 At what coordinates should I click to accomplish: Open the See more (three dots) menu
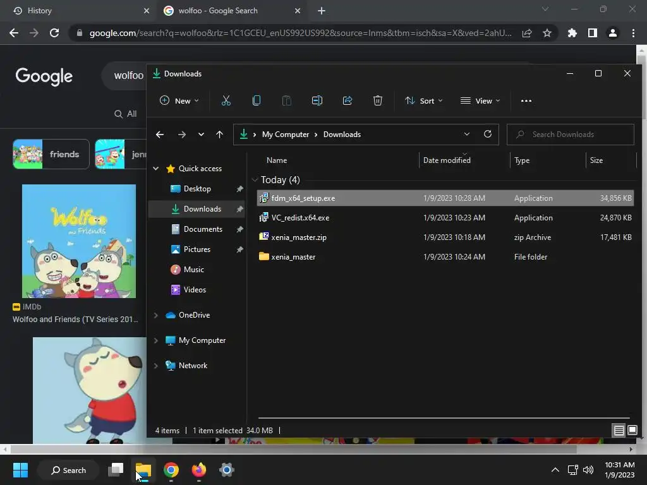pyautogui.click(x=526, y=100)
